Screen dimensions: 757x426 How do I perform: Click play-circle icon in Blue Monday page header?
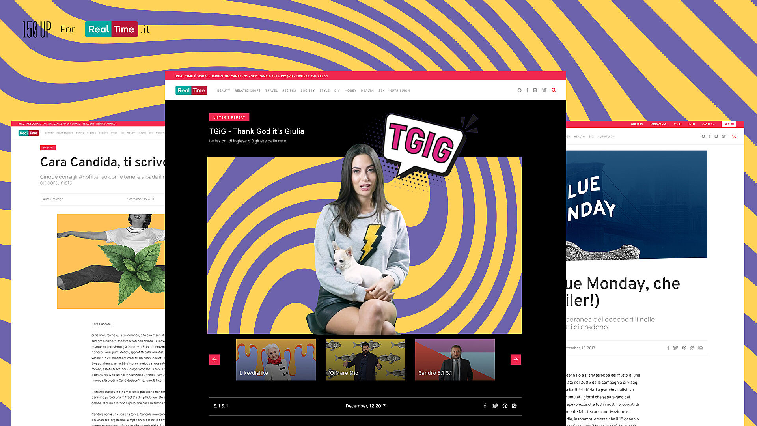pos(703,136)
